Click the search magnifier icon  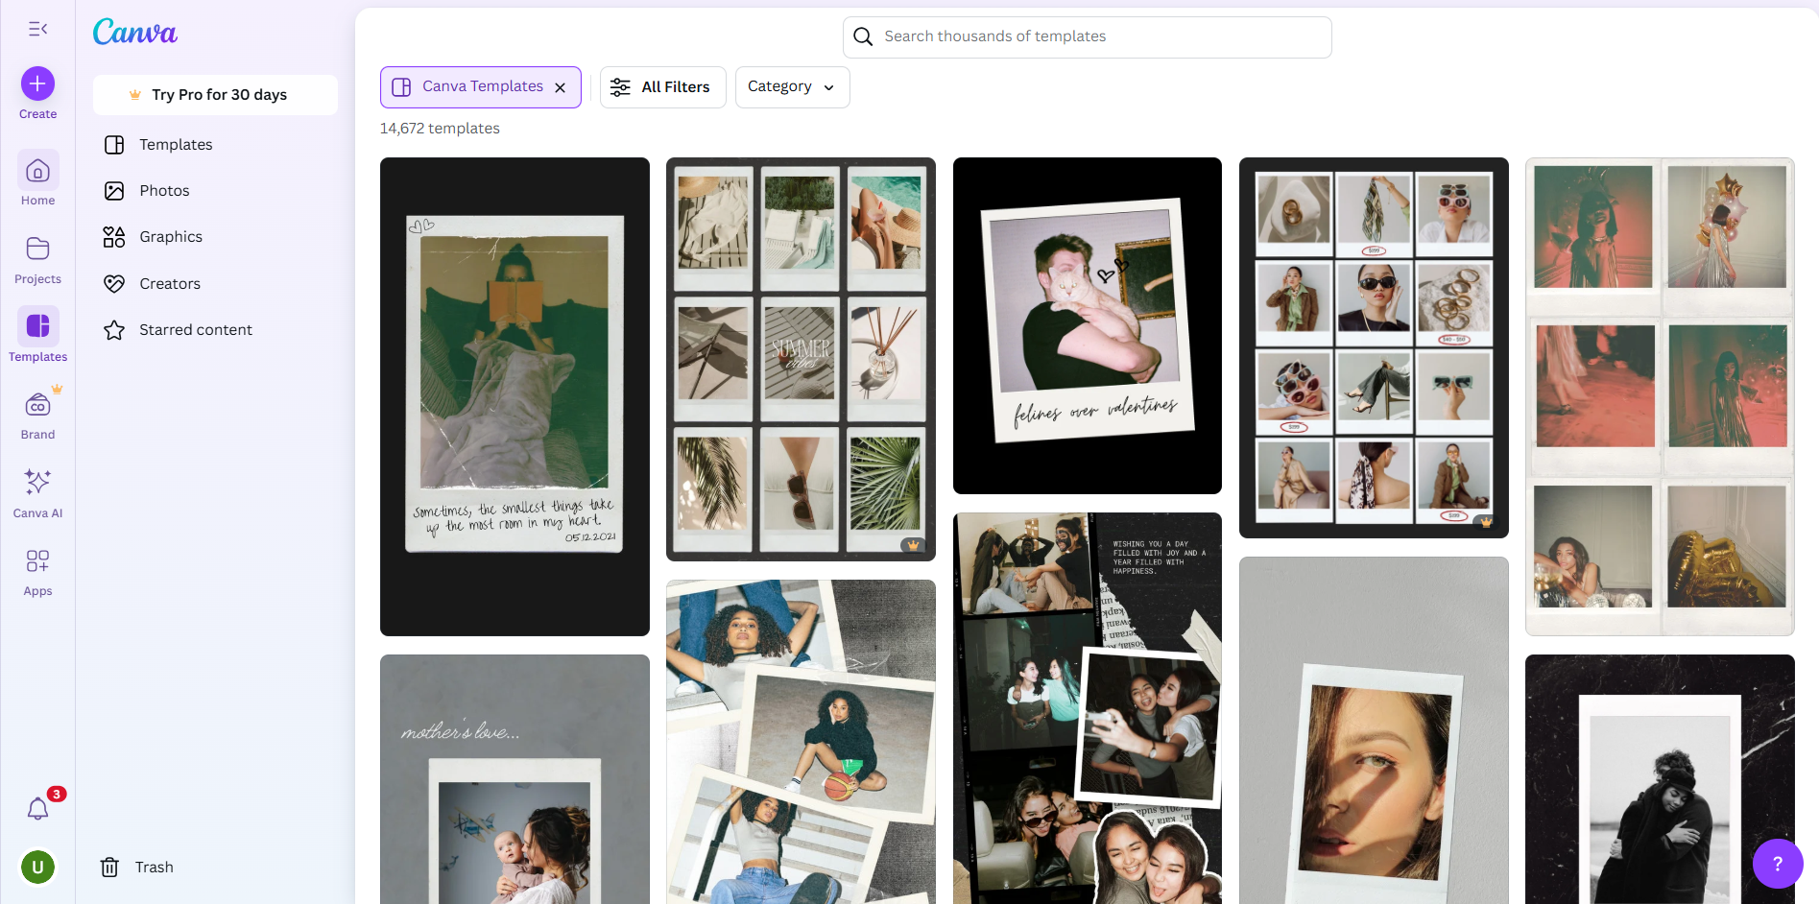click(x=863, y=36)
